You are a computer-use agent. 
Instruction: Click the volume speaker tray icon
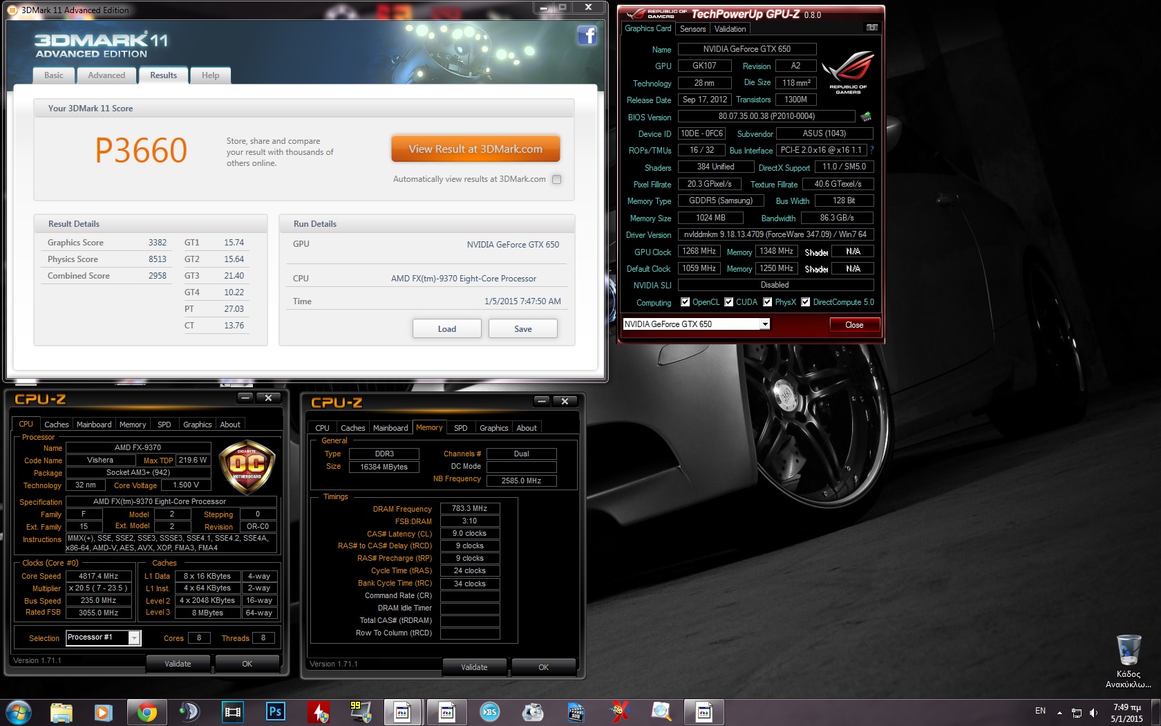pyautogui.click(x=1094, y=712)
